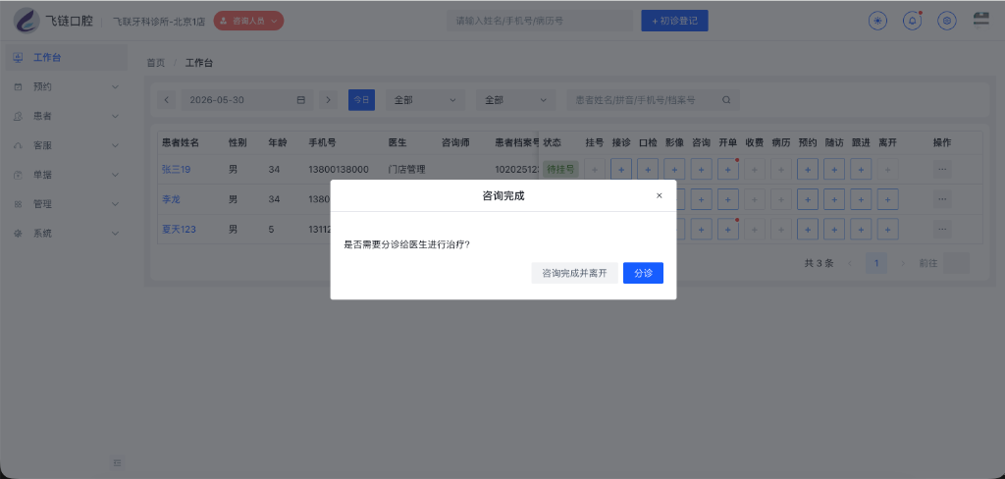This screenshot has width=1005, height=479.
Task: Click the 预约 calendar sidebar icon
Action: (x=18, y=86)
